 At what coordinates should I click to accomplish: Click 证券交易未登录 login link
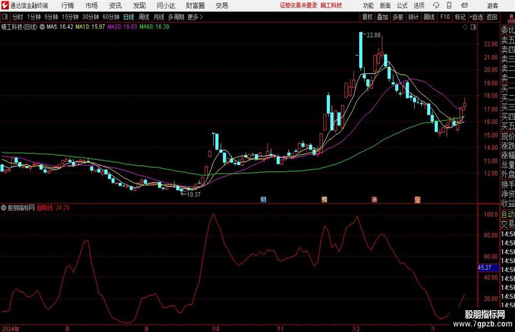[299, 5]
